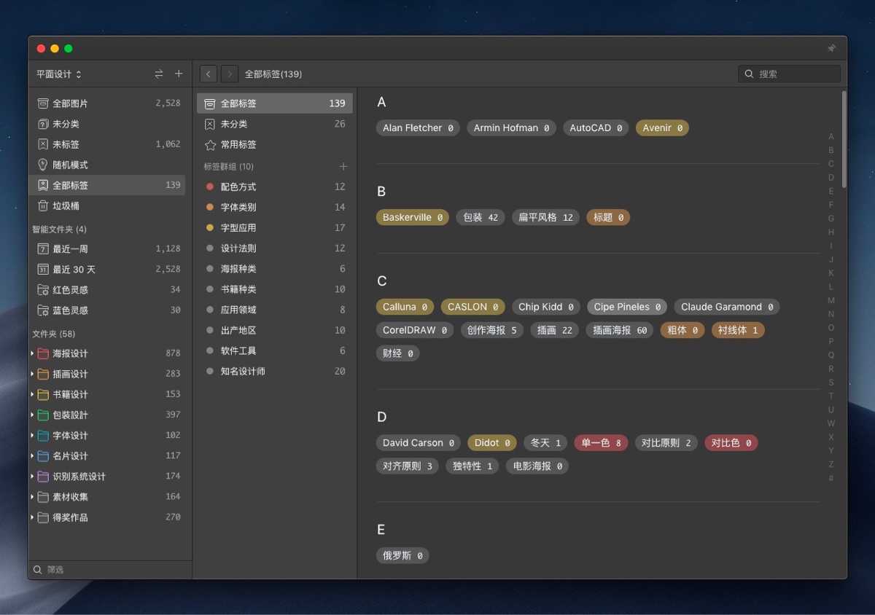
Task: Click the top-right search field
Action: tap(796, 74)
